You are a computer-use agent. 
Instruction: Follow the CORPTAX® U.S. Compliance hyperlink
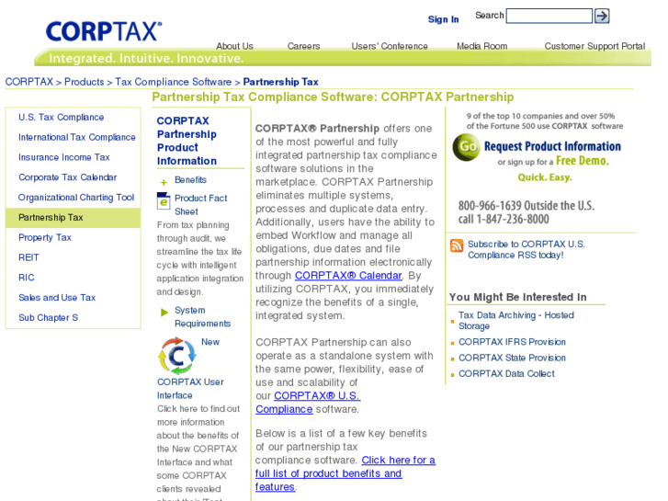tap(308, 403)
